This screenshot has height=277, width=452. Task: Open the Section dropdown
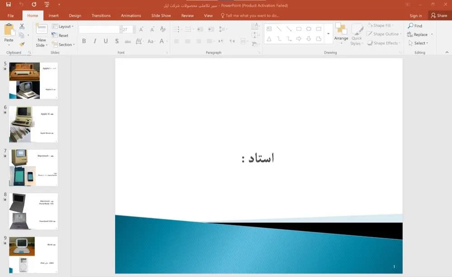[x=63, y=45]
